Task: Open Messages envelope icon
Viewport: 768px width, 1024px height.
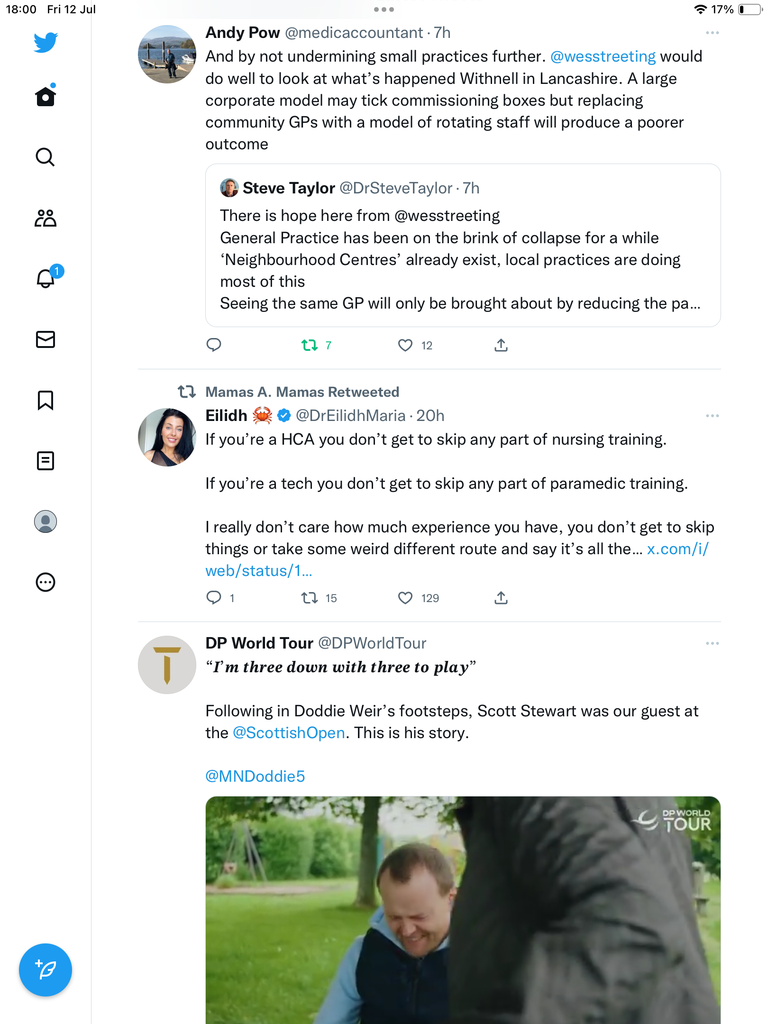Action: point(46,339)
